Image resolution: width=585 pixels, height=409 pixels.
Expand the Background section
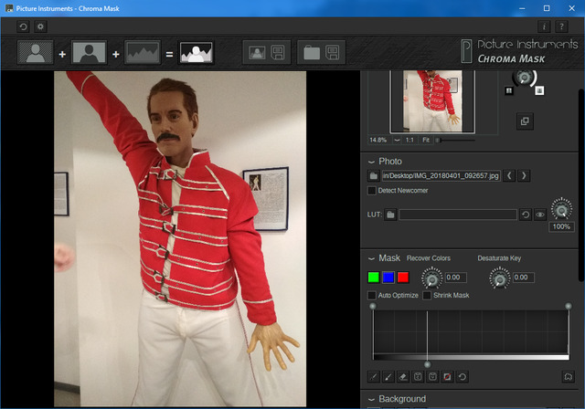(x=371, y=399)
